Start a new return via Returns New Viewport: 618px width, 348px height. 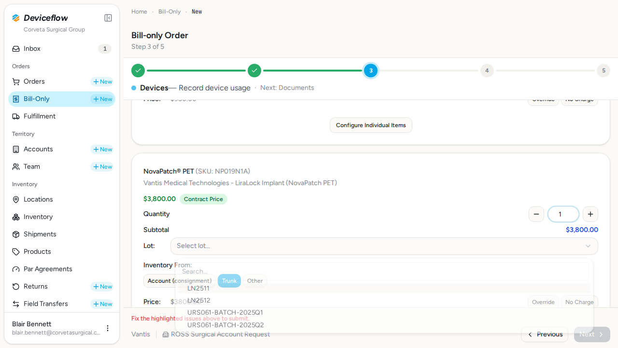coord(102,287)
